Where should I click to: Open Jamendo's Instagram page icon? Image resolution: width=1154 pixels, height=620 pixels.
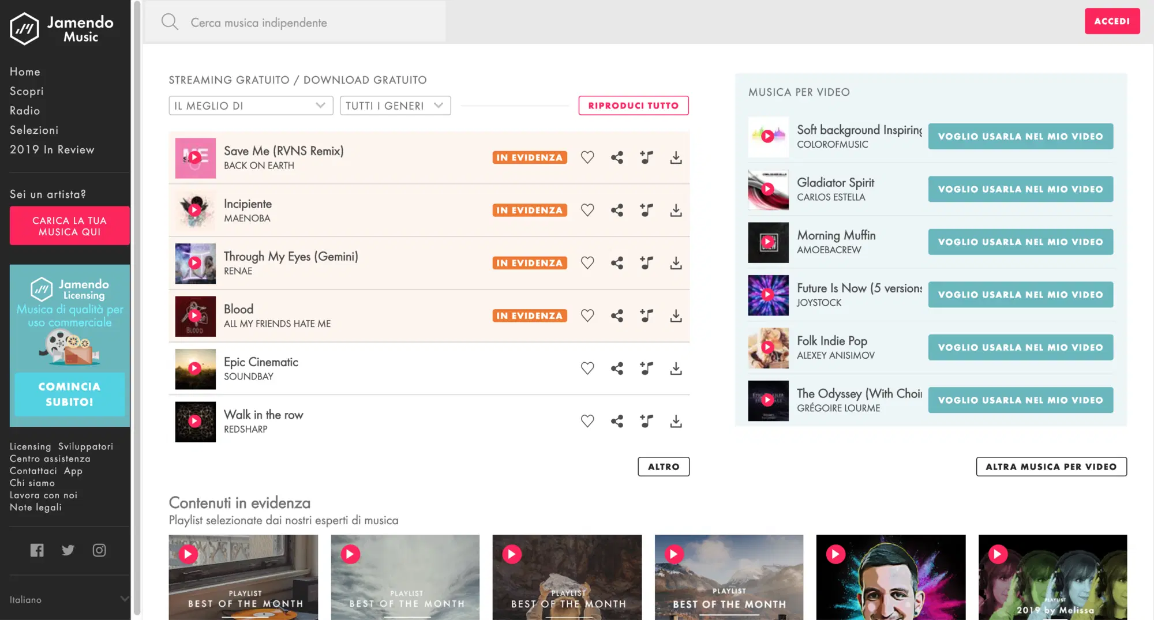[99, 550]
